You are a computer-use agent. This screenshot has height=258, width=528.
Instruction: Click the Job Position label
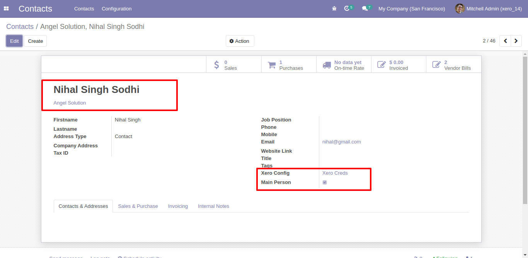click(276, 120)
